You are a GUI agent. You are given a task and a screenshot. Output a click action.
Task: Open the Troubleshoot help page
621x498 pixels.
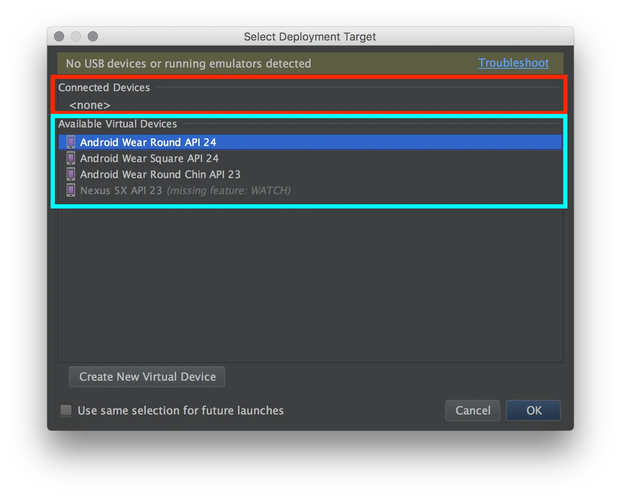pyautogui.click(x=513, y=63)
